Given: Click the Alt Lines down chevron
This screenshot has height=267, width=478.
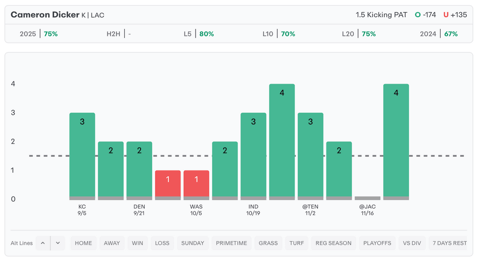Looking at the screenshot, I should (57, 243).
